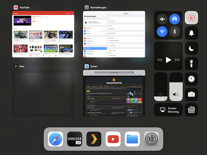This screenshot has width=207, height=155.
Task: Click the Konsolentreff.de logo in Safari card
Action: 114,81
